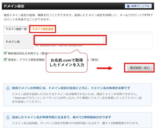The image size is (156, 133).
Task: Click the 無料独自SSLを利用する label text
Action: point(28,53)
